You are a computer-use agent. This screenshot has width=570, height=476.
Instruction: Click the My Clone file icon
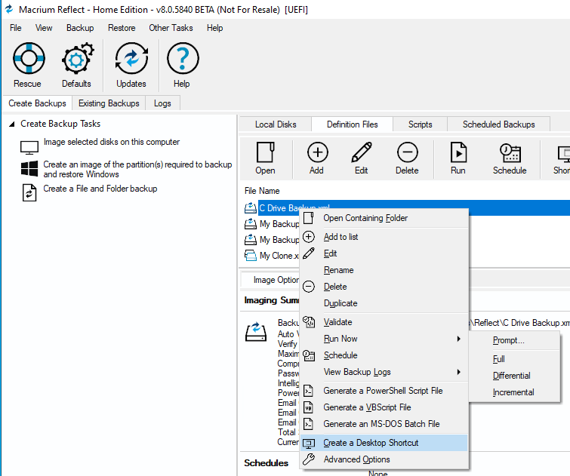click(251, 256)
